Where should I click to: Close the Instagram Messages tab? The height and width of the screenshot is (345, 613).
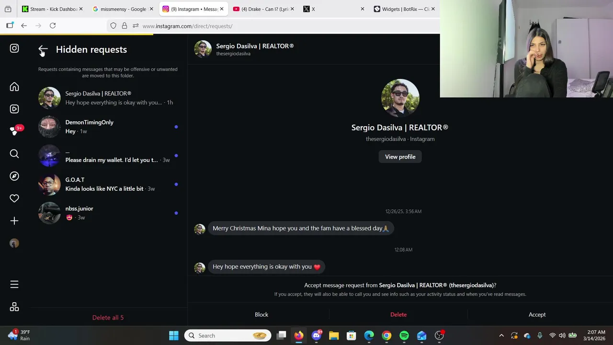[x=222, y=9]
